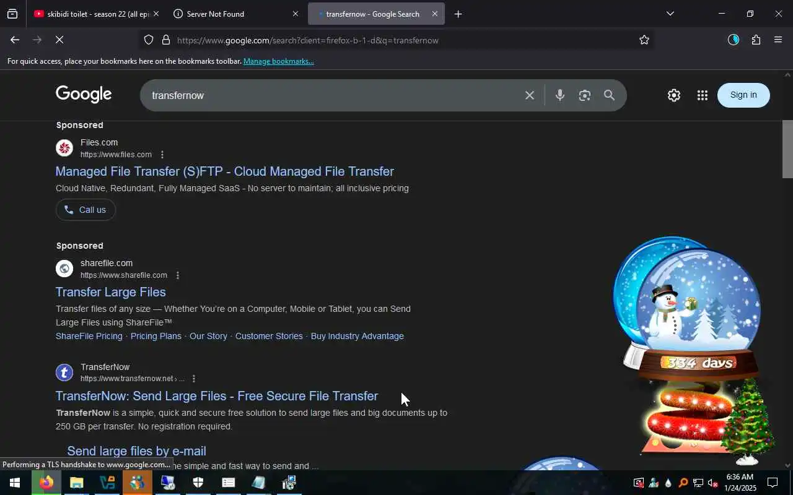
Task: Click the Files.com favicon
Action: pyautogui.click(x=64, y=148)
